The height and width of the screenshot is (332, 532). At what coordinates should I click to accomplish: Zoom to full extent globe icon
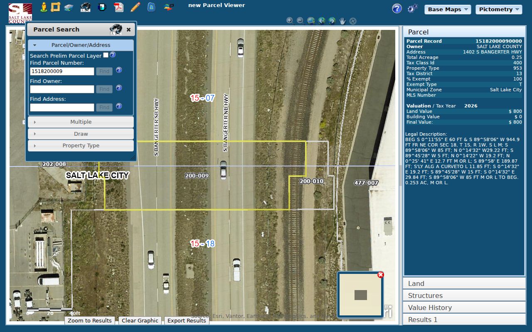pos(311,20)
